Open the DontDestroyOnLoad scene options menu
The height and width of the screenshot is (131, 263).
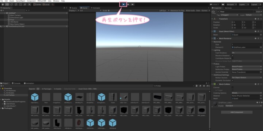[x=67, y=26]
